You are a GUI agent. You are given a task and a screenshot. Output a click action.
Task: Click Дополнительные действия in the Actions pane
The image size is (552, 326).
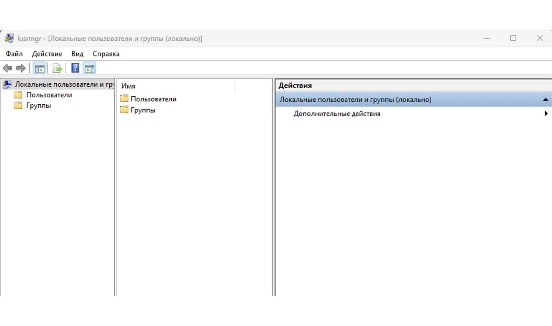[337, 114]
